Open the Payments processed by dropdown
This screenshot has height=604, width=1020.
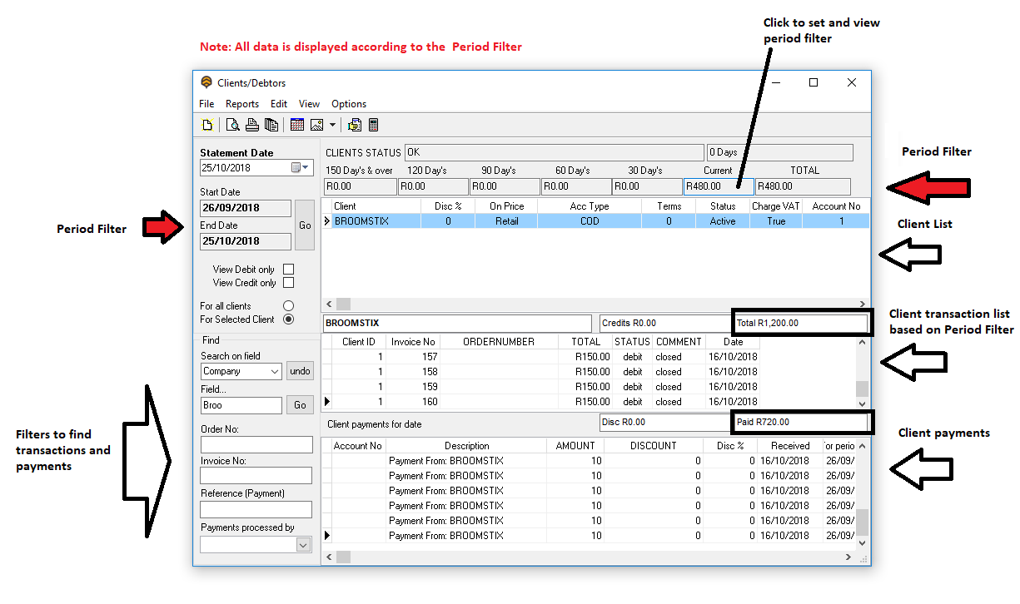pos(303,545)
